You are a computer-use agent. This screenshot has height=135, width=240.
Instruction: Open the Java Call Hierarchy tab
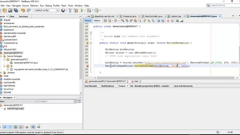183,86
